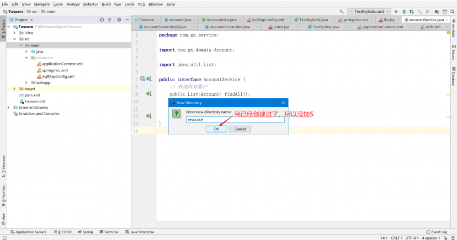This screenshot has width=457, height=240.
Task: Open the Refactor menu
Action: (90, 4)
